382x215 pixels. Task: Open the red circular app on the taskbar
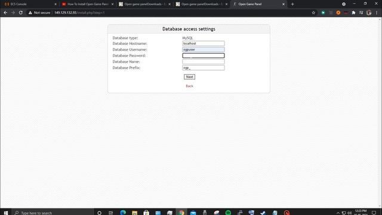(286, 213)
